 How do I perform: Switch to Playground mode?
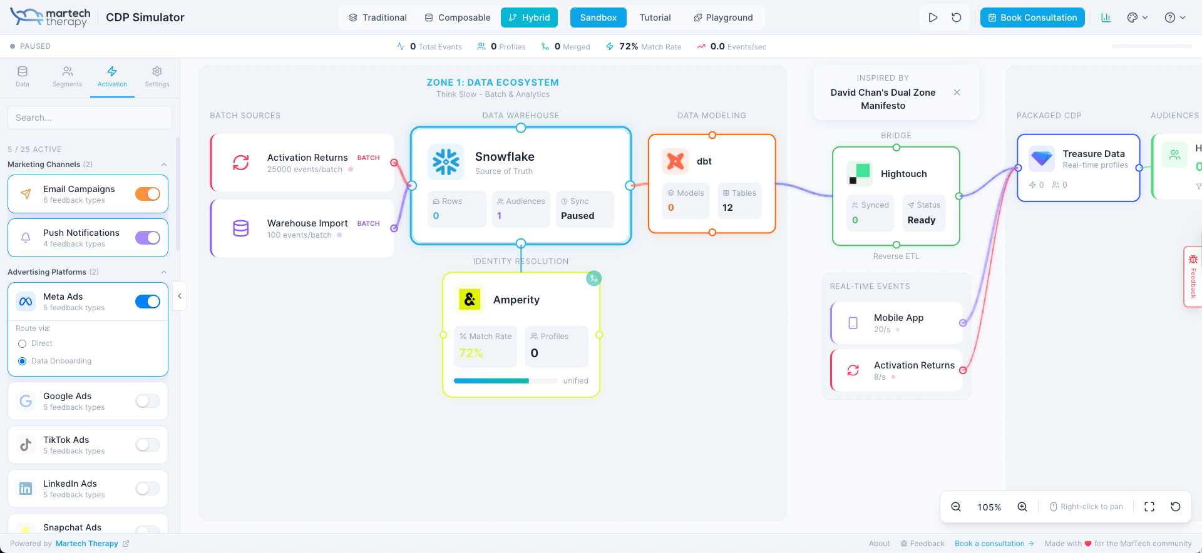tap(723, 18)
